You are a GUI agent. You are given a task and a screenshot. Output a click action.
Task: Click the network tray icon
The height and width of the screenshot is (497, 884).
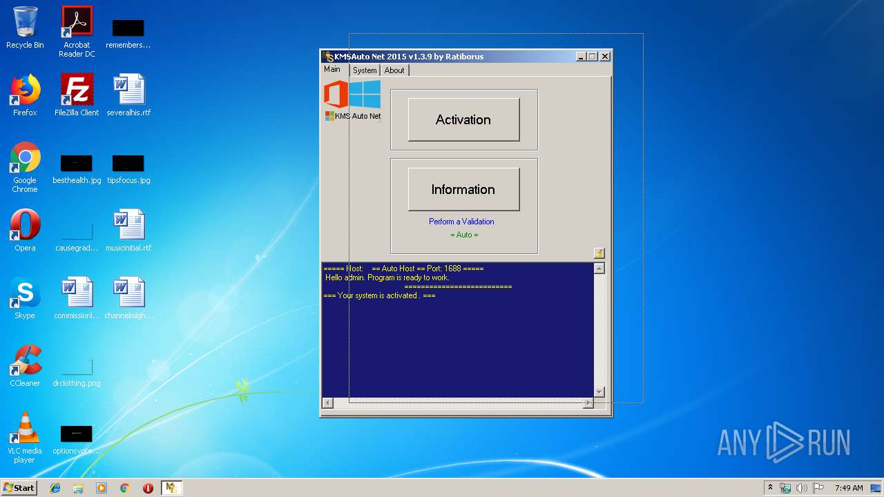click(785, 488)
